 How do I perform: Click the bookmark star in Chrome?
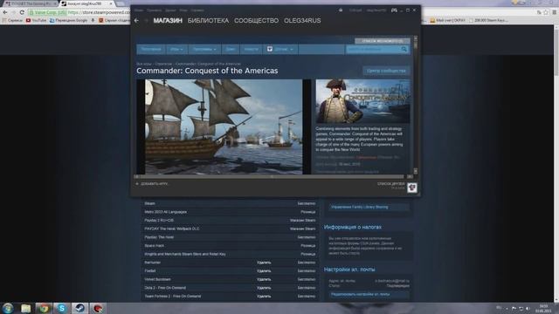(546, 12)
